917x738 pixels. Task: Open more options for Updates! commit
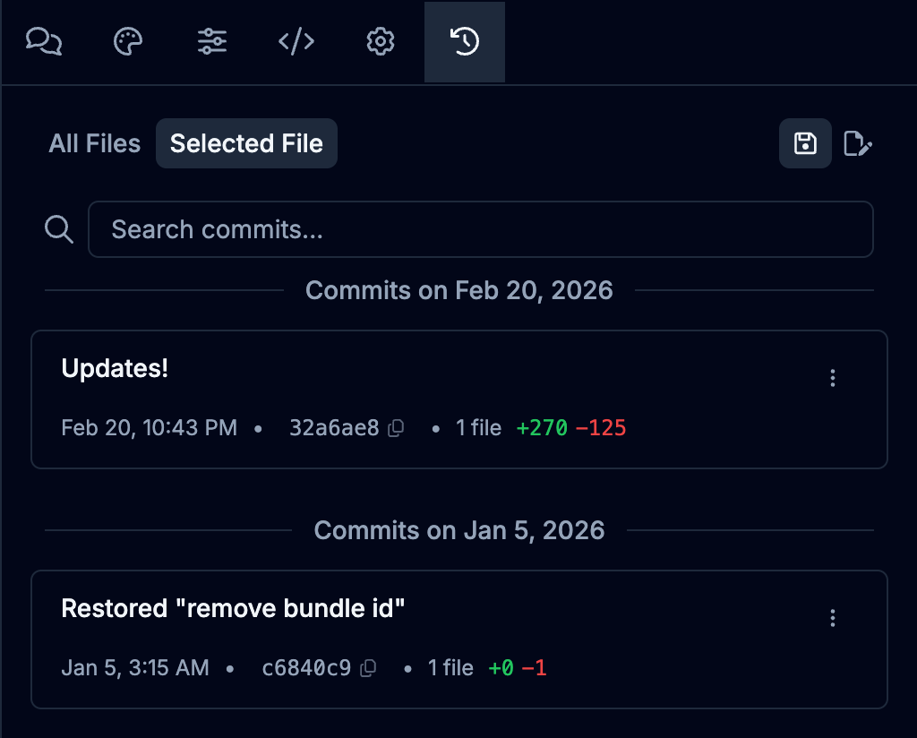pos(833,378)
